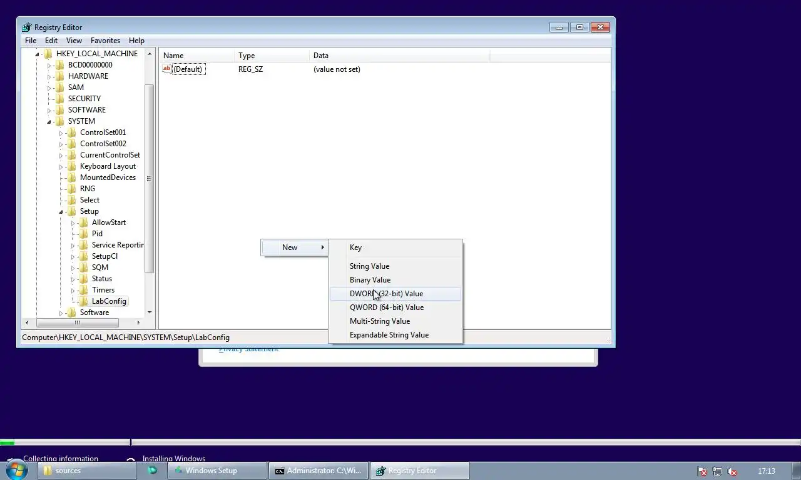
Task: Select the (Default) value name
Action: pos(188,69)
